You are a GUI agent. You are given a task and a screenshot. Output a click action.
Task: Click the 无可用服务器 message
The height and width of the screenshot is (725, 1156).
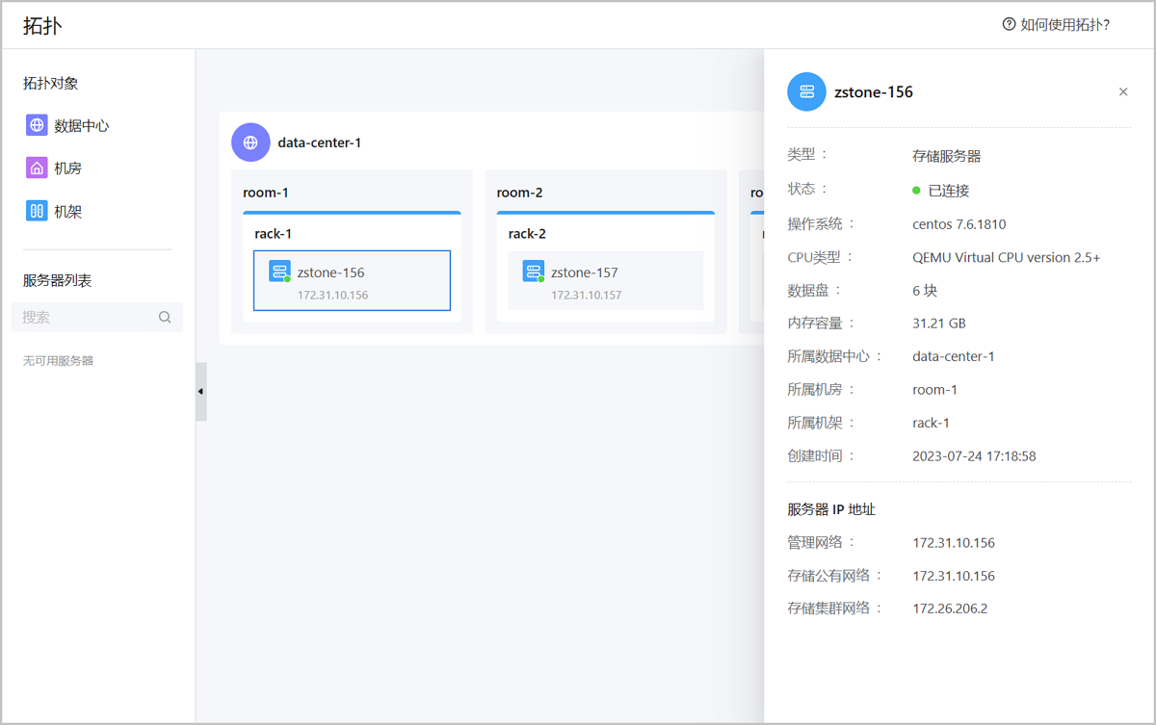tap(58, 361)
